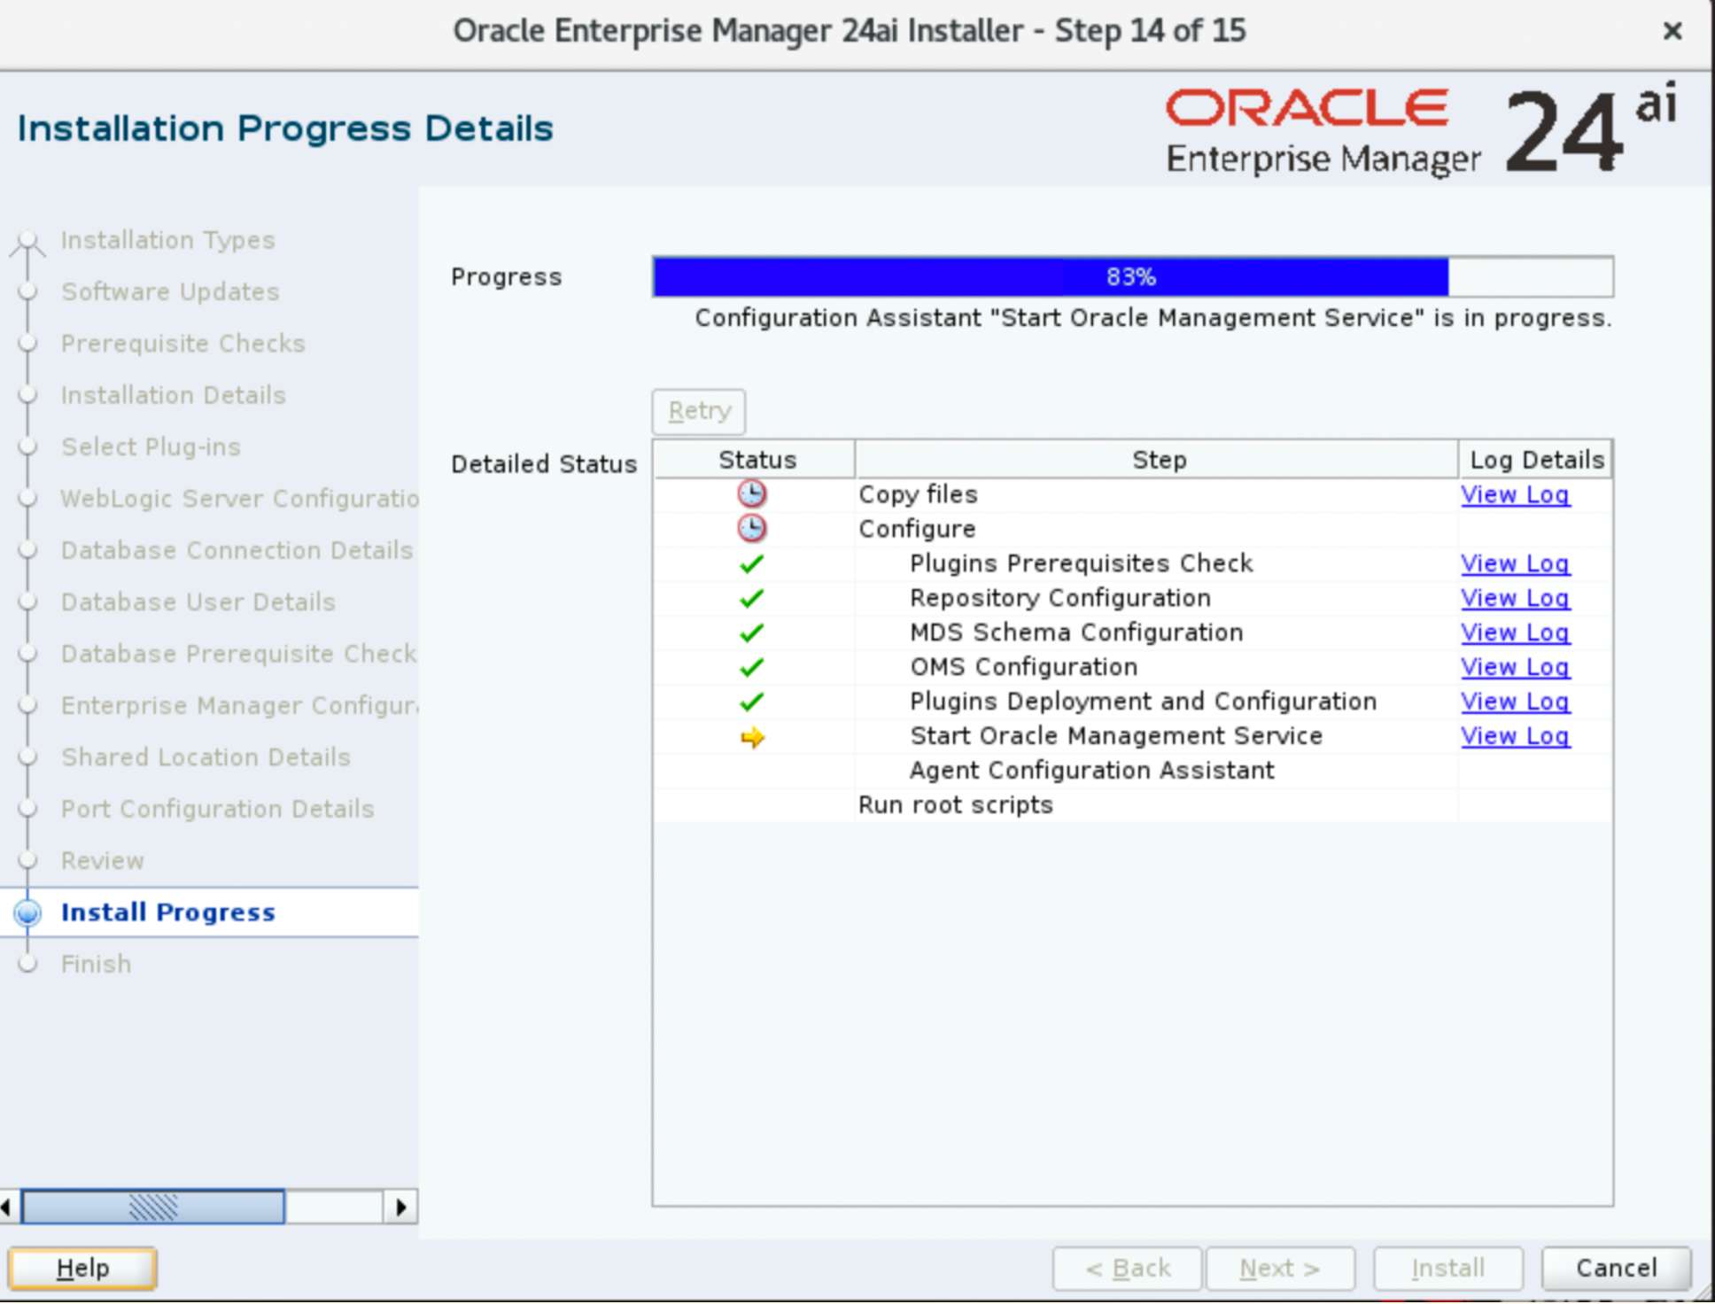Click the clock status icon for Copy files
Viewport: 1715px width, 1304px height.
click(751, 494)
